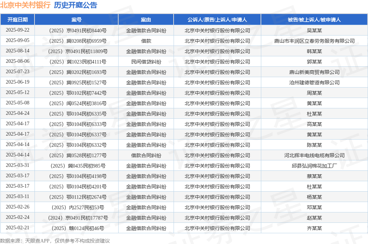The width and height of the screenshot is (368, 244).
Task: Click case number 闽0524民初3816号
Action: point(78,103)
